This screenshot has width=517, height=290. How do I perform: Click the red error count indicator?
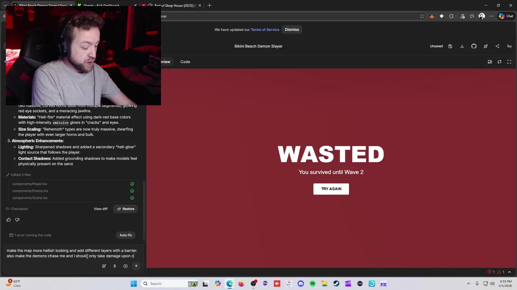[491, 272]
